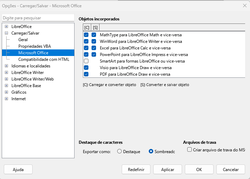Click the [C] column header

(87, 28)
